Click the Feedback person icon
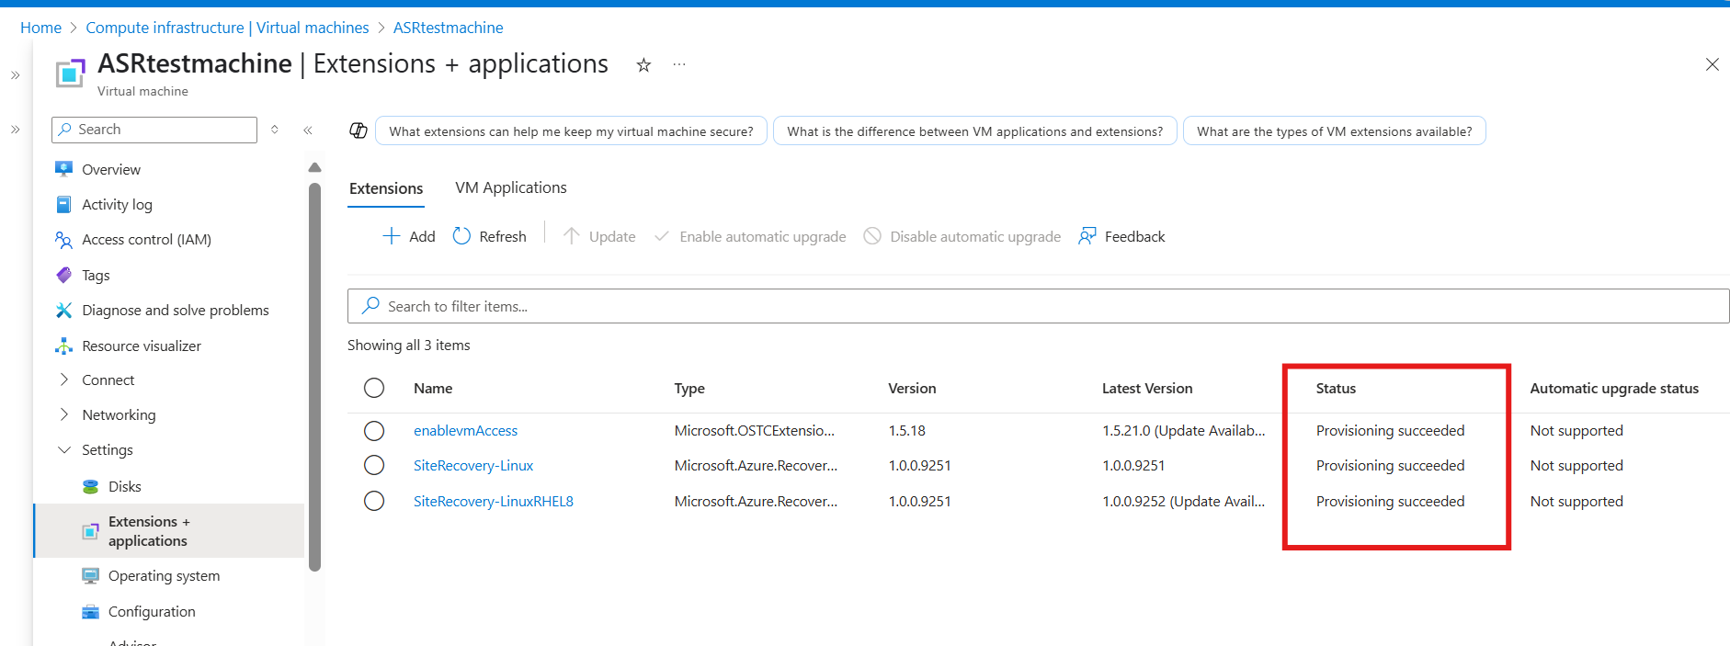The height and width of the screenshot is (646, 1730). pos(1087,236)
